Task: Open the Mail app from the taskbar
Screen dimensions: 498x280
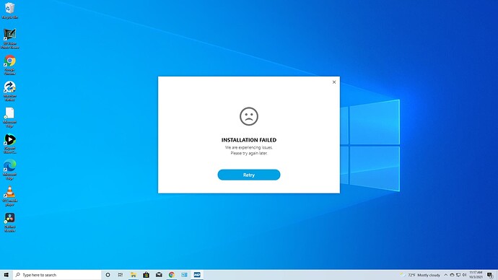Action: coord(159,275)
